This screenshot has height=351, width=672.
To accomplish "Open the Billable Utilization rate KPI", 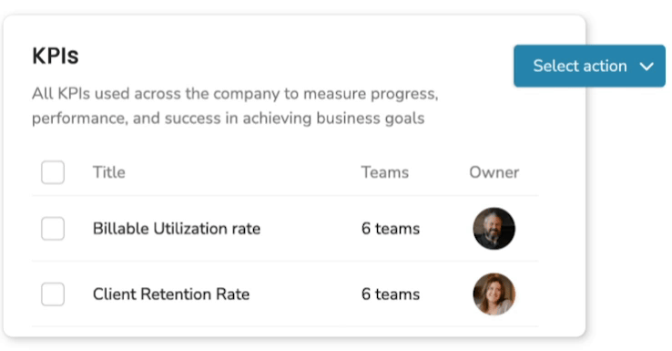I will coord(176,229).
